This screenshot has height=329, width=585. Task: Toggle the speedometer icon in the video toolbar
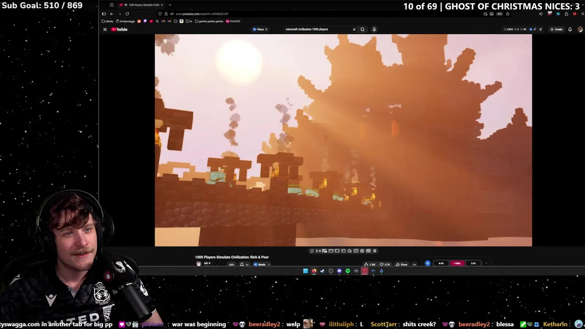pyautogui.click(x=350, y=251)
